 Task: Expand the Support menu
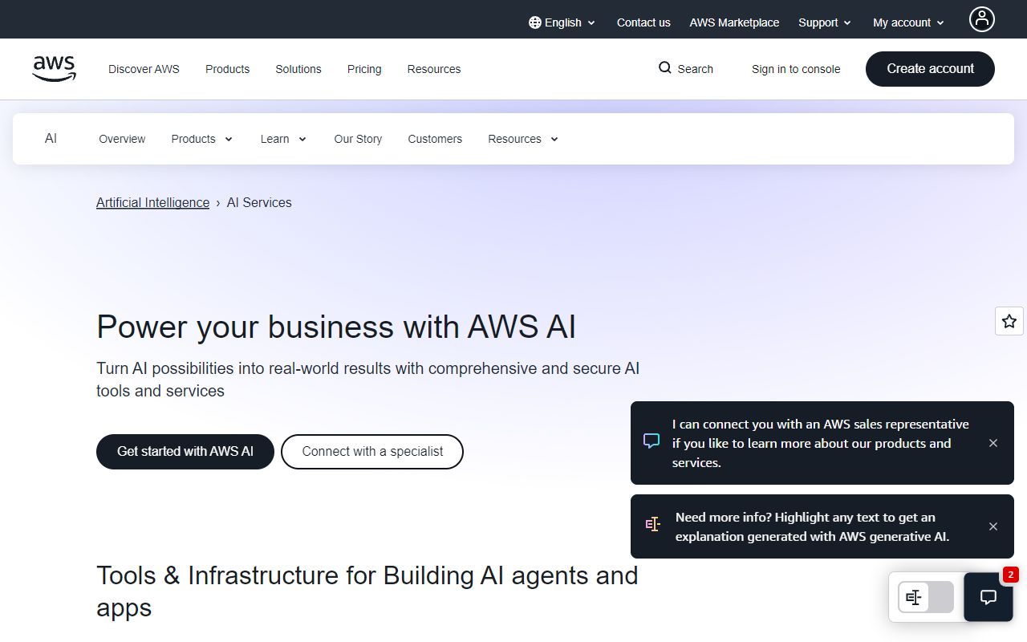[x=824, y=22]
